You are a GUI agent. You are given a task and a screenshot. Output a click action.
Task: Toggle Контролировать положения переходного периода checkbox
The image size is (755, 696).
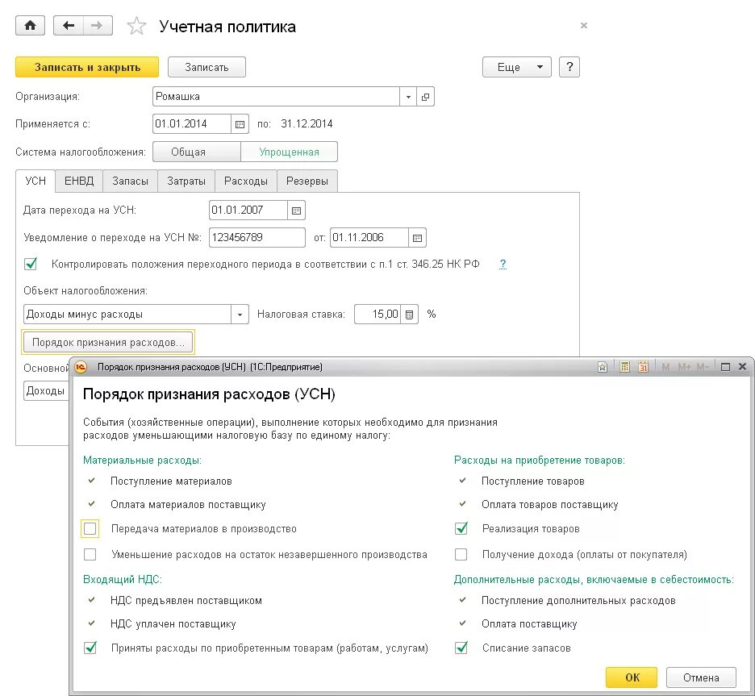click(31, 264)
